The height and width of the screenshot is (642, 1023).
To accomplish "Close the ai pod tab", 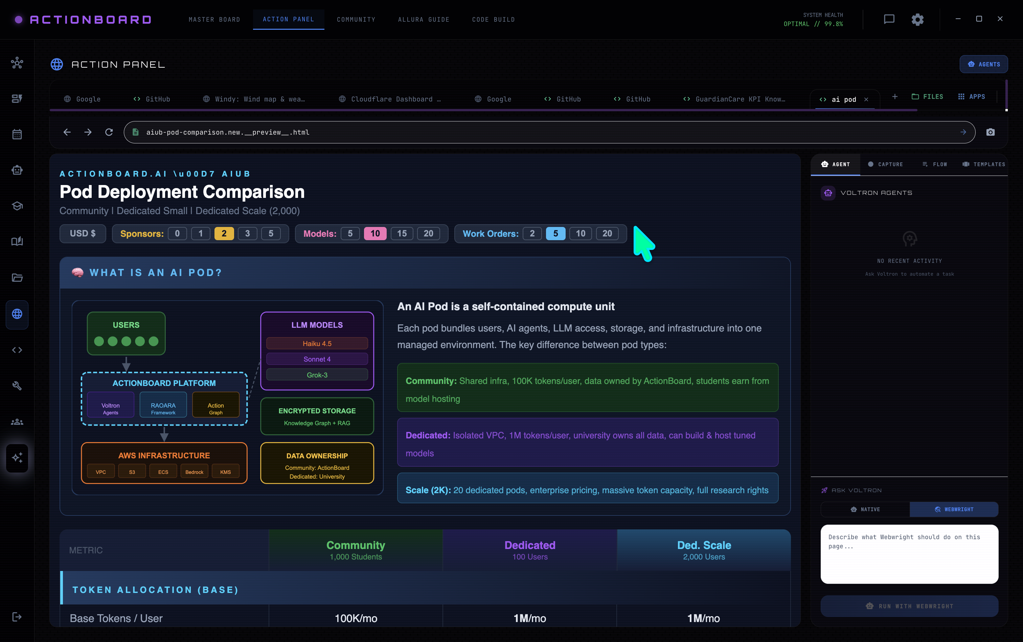I will click(x=866, y=99).
